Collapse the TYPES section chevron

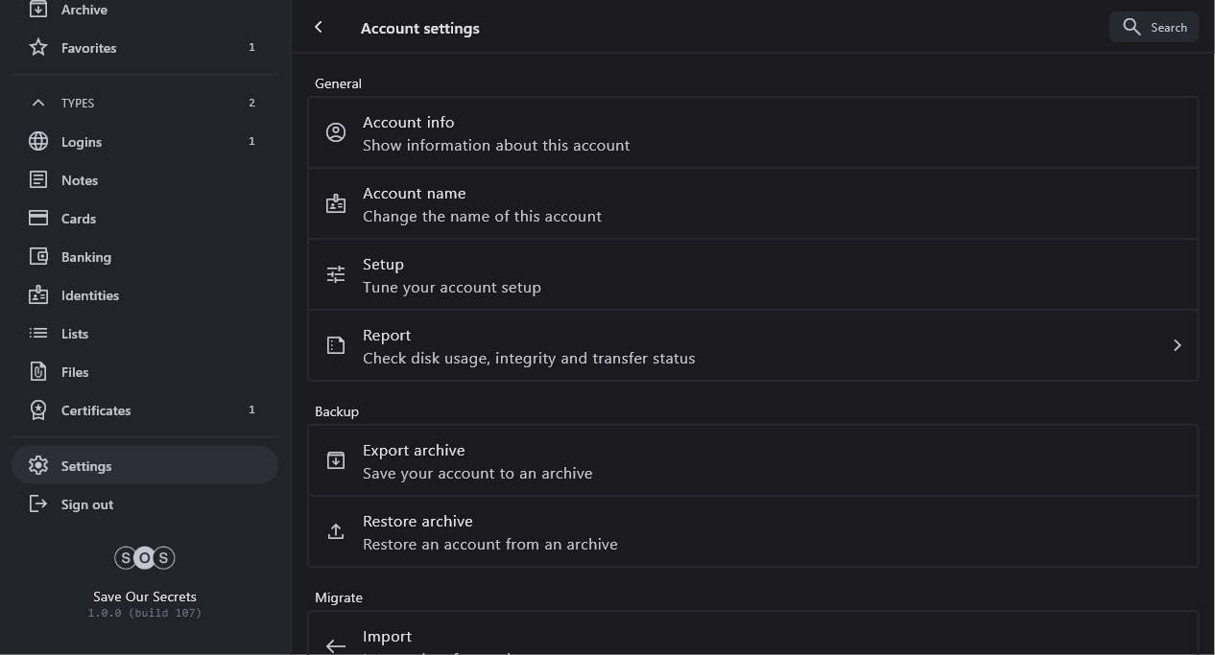pyautogui.click(x=38, y=103)
